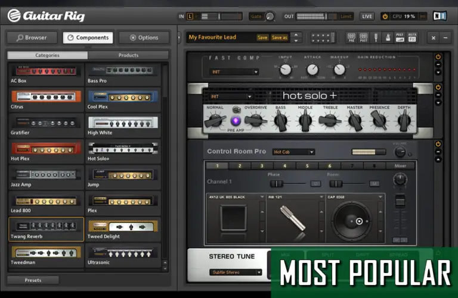Image resolution: width=458 pixels, height=298 pixels.
Task: Select the Citrus amp thumbnail
Action: pos(46,100)
